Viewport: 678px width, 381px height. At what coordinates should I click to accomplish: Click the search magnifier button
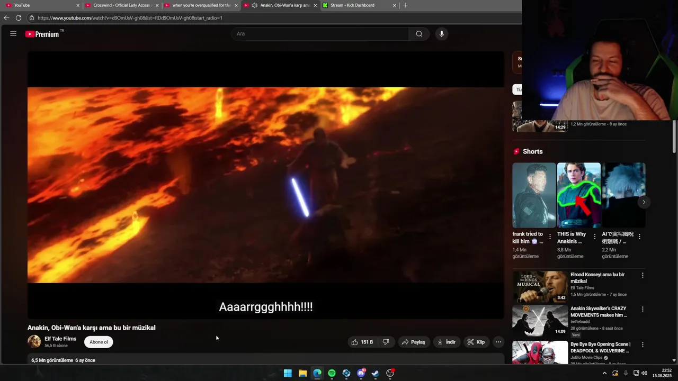tap(419, 34)
